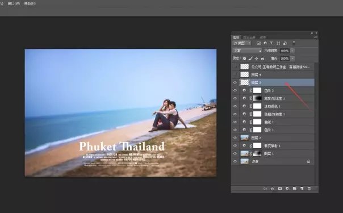Click the 色相/饱和度 1 adjustment icon
The image size is (343, 213).
244,114
